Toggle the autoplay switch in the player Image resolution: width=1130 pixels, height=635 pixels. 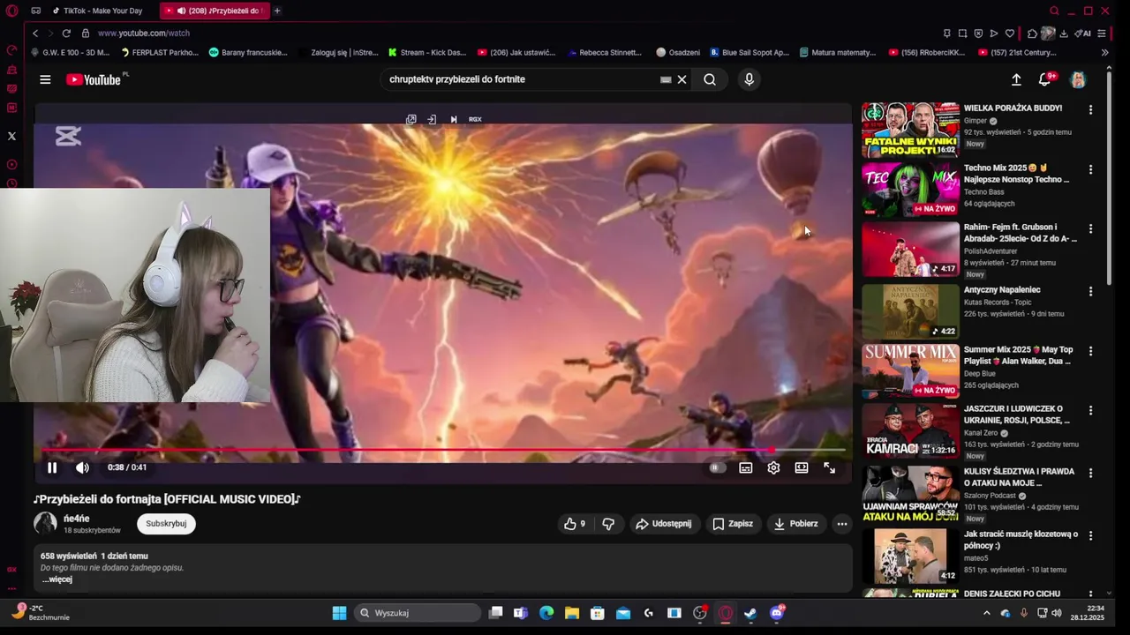tap(717, 467)
